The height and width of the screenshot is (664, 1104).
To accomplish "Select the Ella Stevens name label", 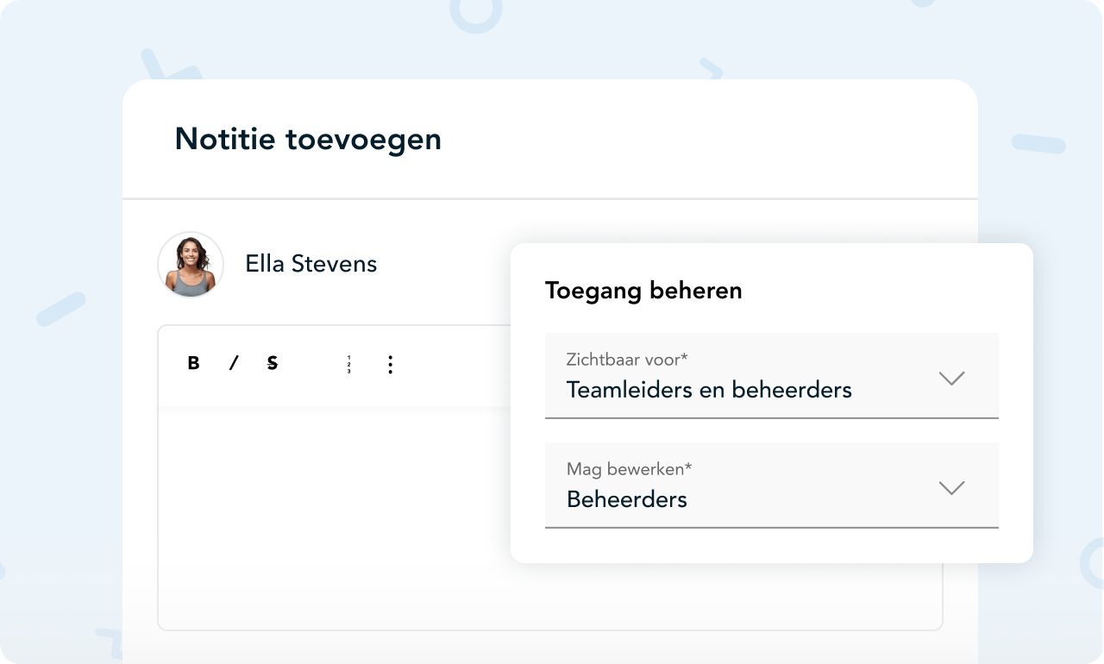I will pos(310,264).
